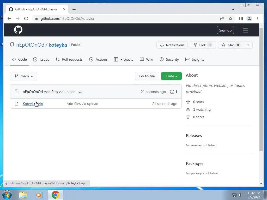Click the file icon beside Koteyka2.zip
This screenshot has width=267, height=200.
tap(16, 104)
